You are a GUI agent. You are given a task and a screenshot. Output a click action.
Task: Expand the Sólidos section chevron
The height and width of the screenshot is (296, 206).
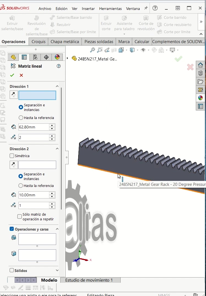[57, 270]
